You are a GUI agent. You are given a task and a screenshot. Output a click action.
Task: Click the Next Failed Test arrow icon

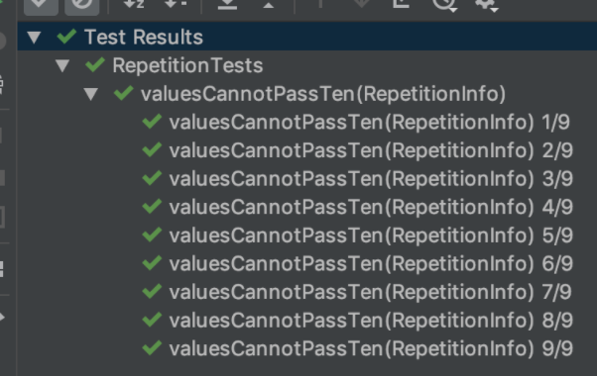(361, 4)
